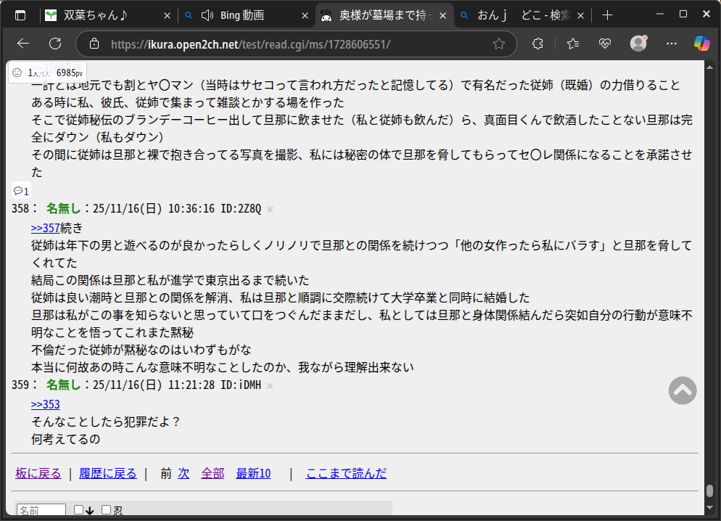Click the browser back arrow

coord(23,44)
